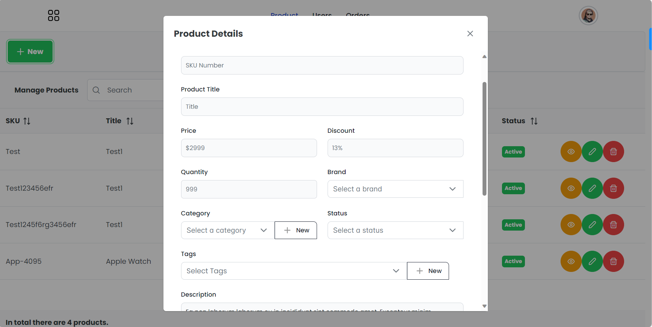Expand the Select a category dropdown
Viewport: 652px width, 327px height.
pyautogui.click(x=227, y=230)
